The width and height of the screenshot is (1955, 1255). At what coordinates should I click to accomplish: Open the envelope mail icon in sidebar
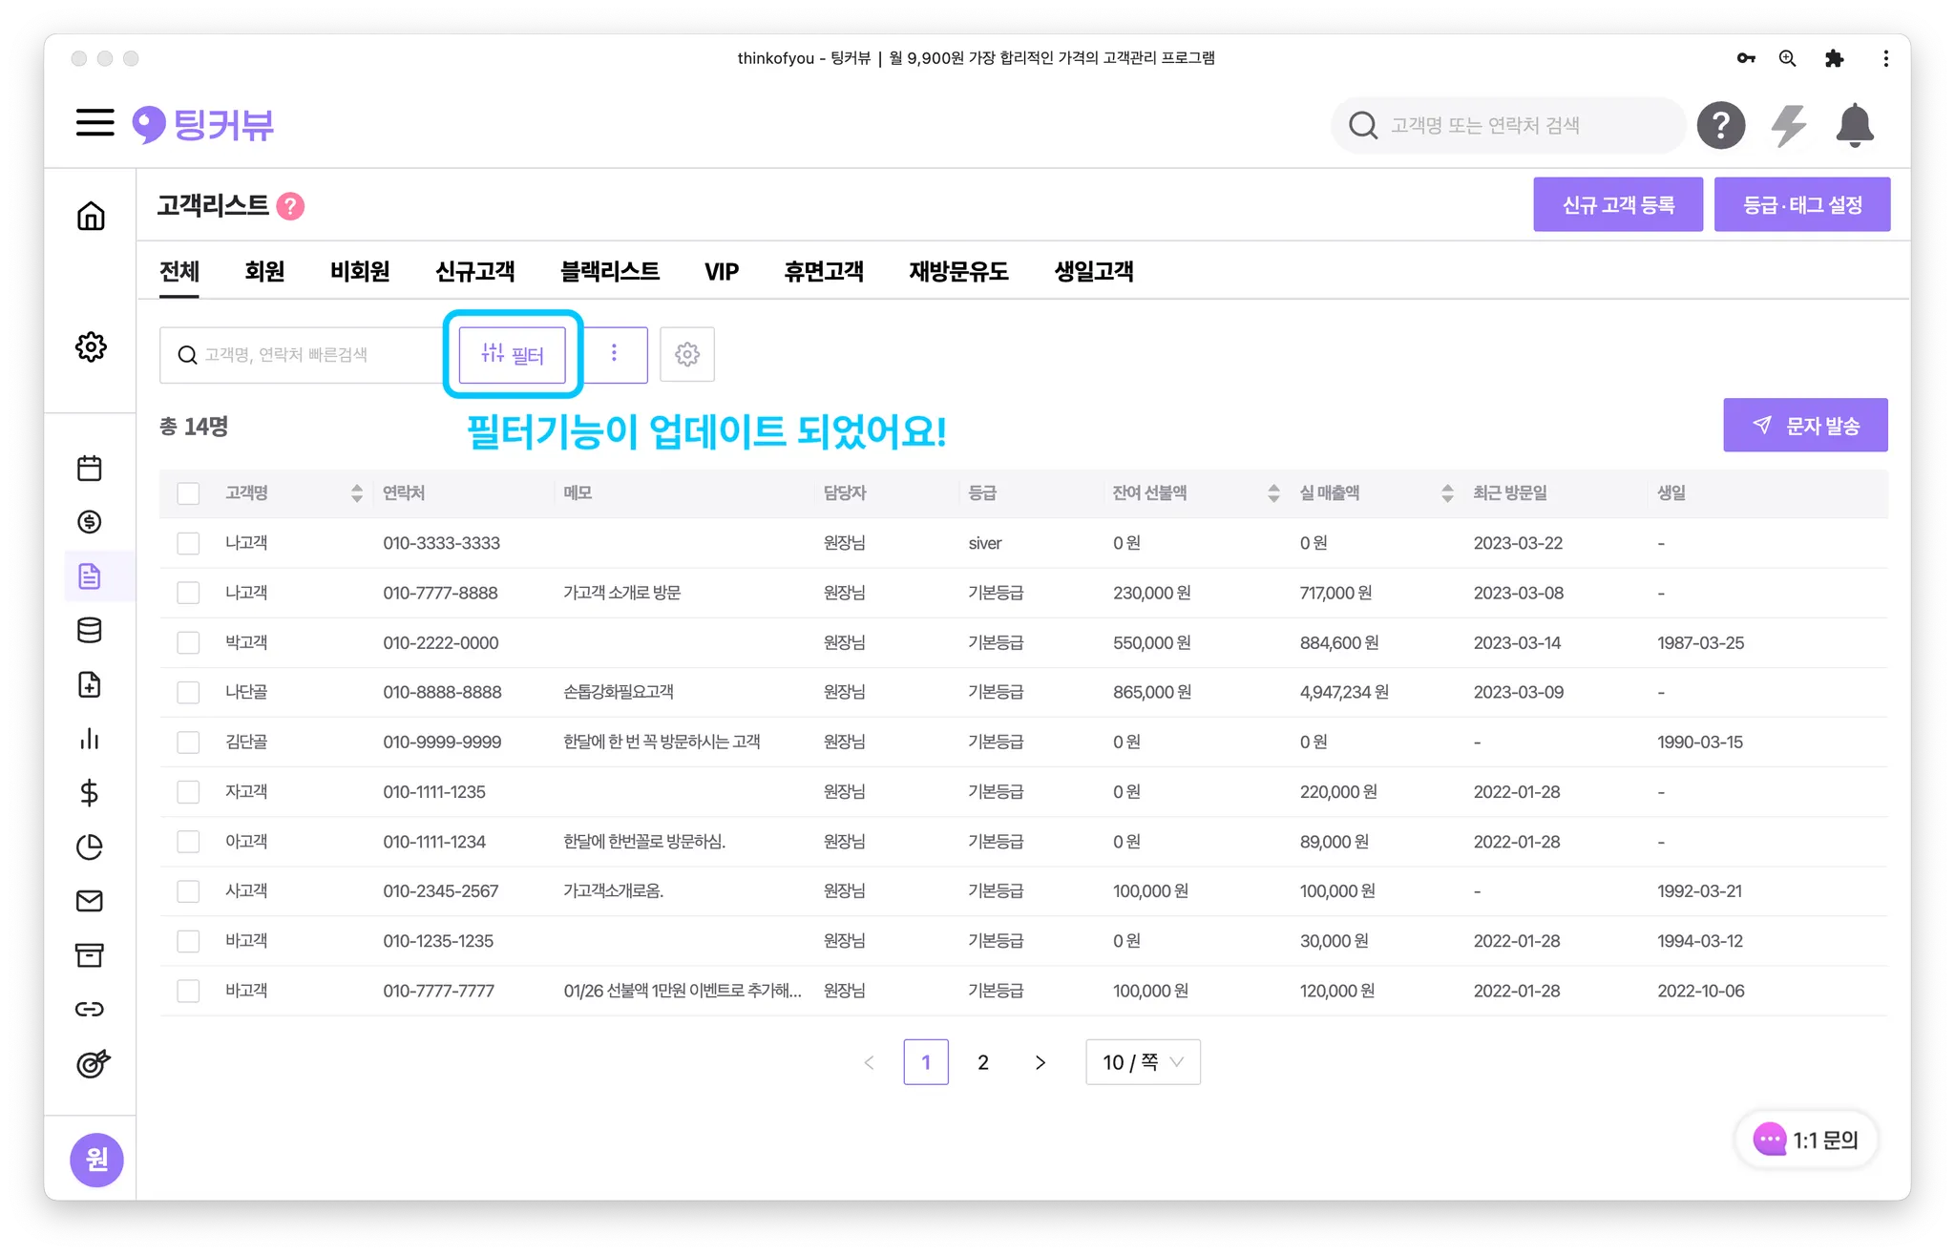coord(90,901)
